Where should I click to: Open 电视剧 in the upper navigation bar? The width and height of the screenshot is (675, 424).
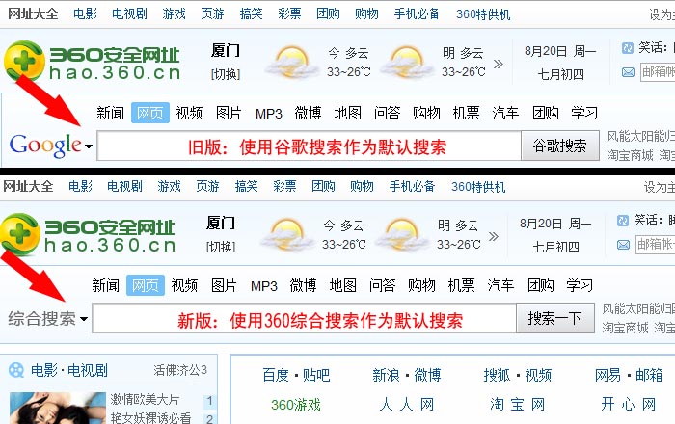point(129,13)
